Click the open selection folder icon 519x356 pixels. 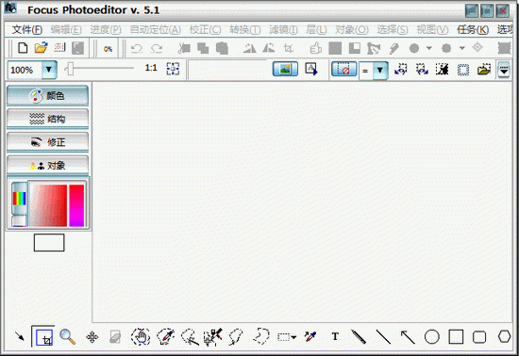coord(483,70)
